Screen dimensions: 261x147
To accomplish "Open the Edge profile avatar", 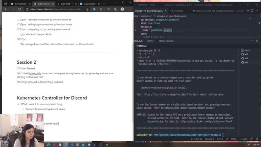I will point(122,9).
